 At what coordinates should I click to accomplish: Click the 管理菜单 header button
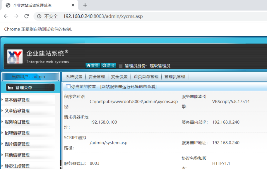[x=30, y=87]
